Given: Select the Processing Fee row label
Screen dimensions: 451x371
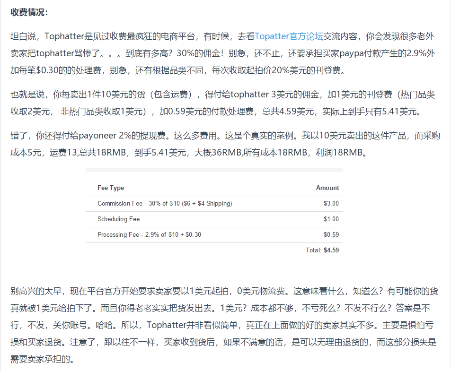Looking at the screenshot, I should coord(149,234).
